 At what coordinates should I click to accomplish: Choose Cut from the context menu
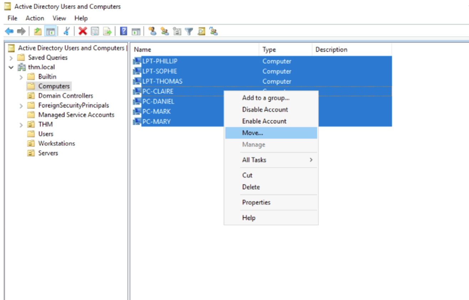[x=271, y=175]
